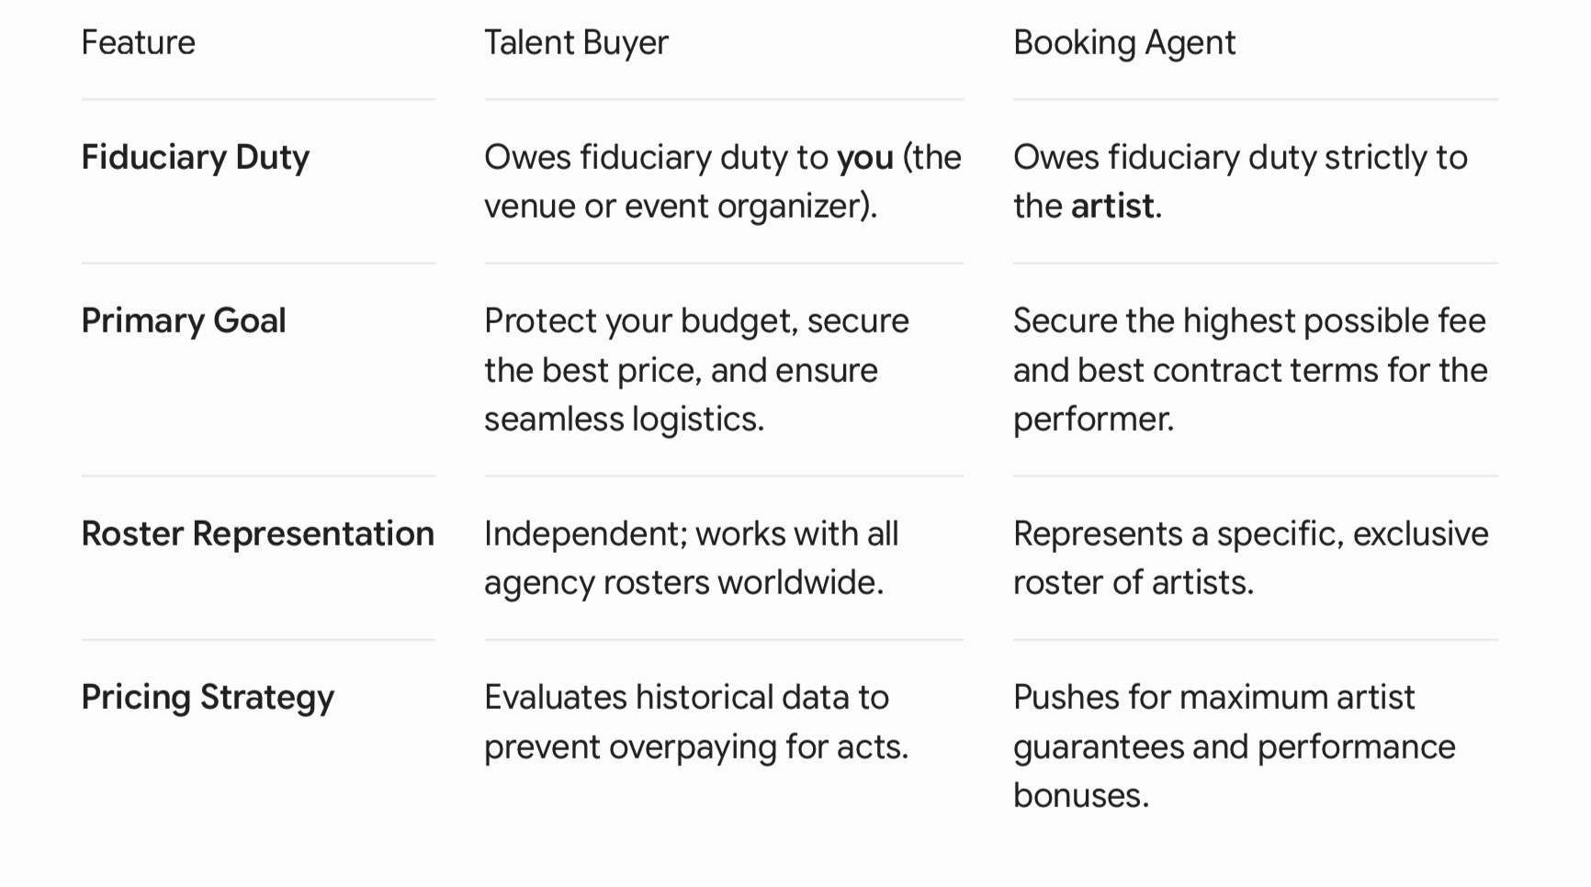Click the Talent Buyer column header

[576, 42]
